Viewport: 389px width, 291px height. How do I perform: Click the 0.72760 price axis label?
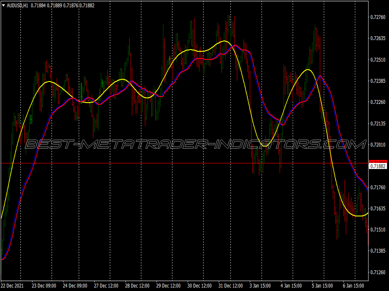[x=378, y=17]
